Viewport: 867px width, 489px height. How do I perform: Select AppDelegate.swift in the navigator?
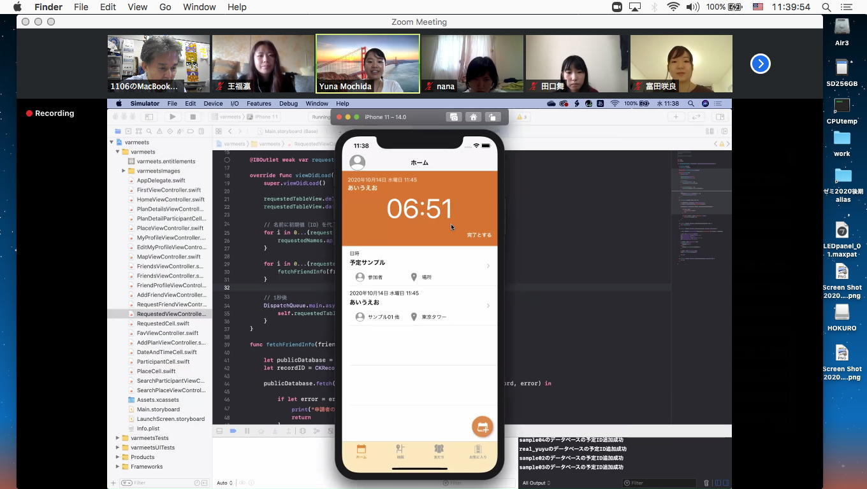(161, 181)
